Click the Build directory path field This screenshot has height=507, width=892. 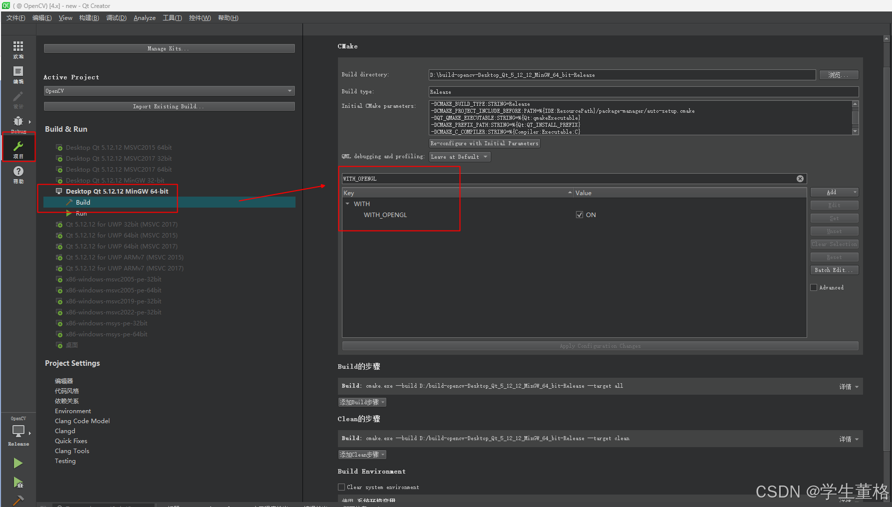pyautogui.click(x=622, y=75)
